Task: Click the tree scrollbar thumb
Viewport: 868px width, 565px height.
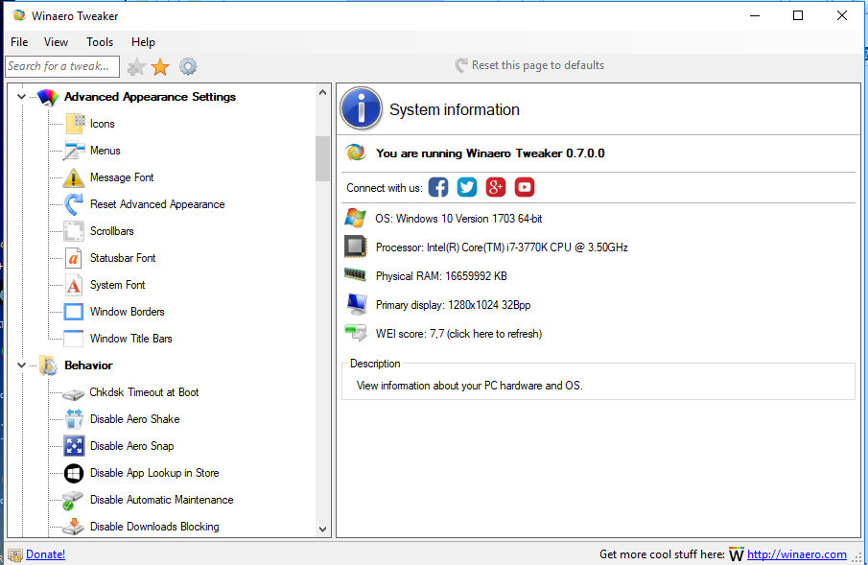Action: pos(322,158)
